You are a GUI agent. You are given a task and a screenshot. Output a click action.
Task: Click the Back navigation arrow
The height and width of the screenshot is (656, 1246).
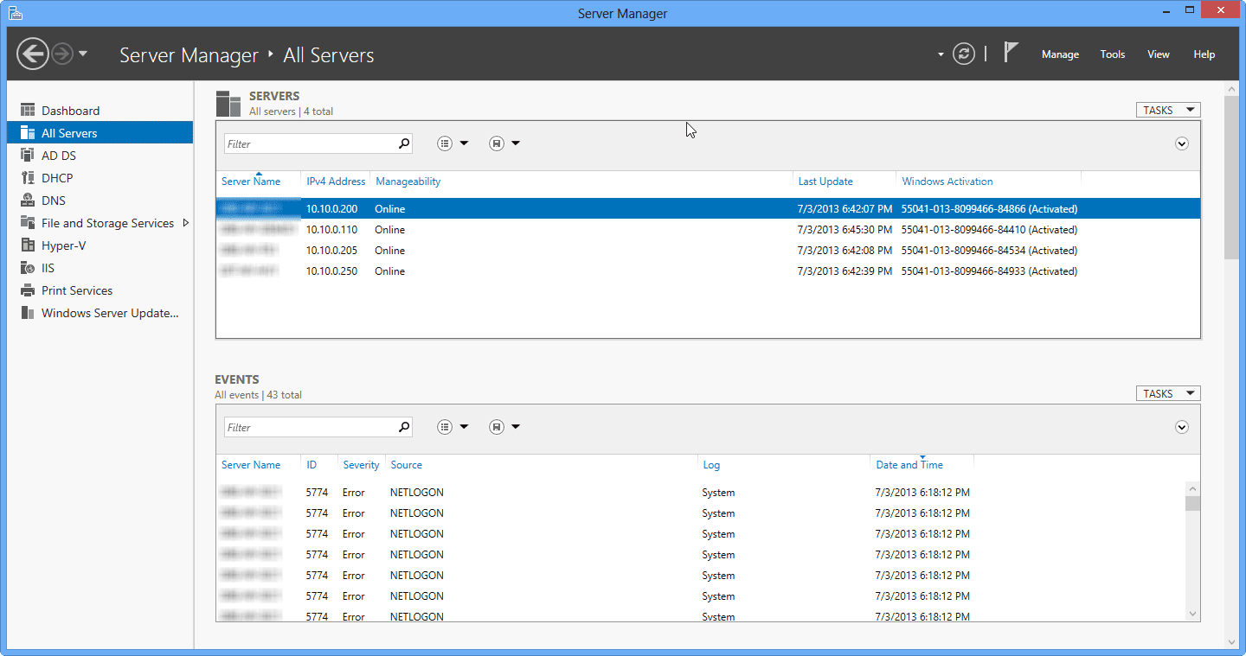click(33, 54)
